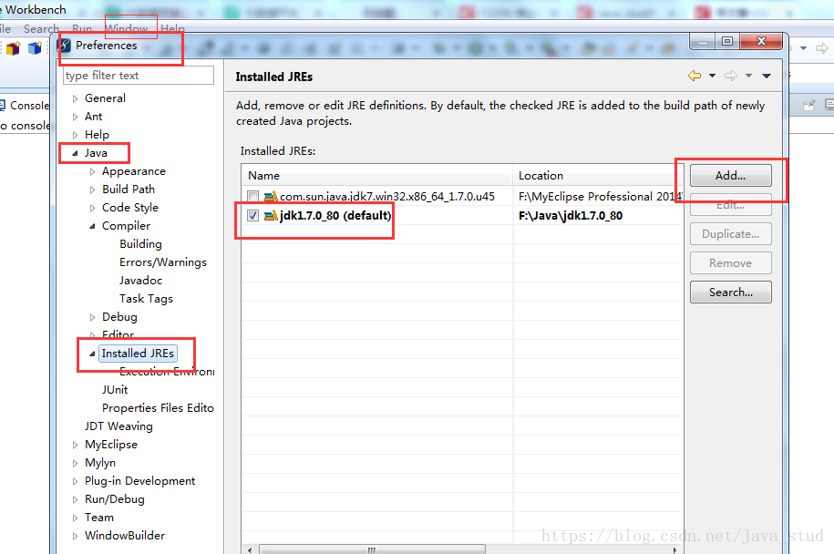This screenshot has width=834, height=554.
Task: Click the Remove button
Action: click(730, 263)
